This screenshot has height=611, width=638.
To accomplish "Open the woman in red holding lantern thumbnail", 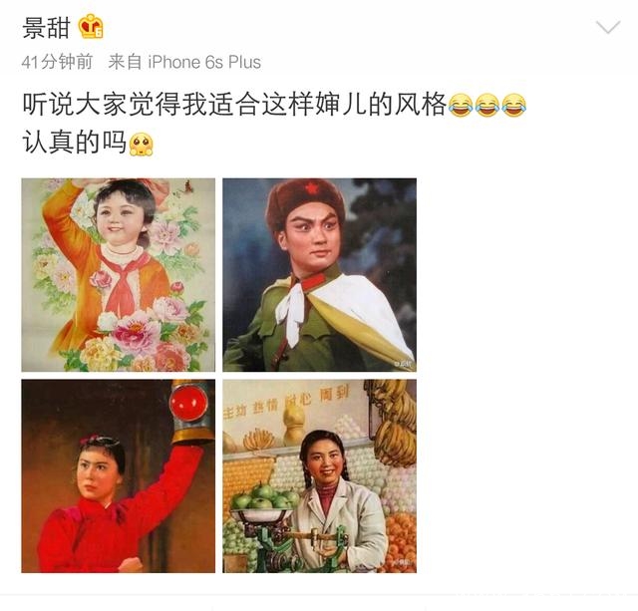I will (119, 476).
